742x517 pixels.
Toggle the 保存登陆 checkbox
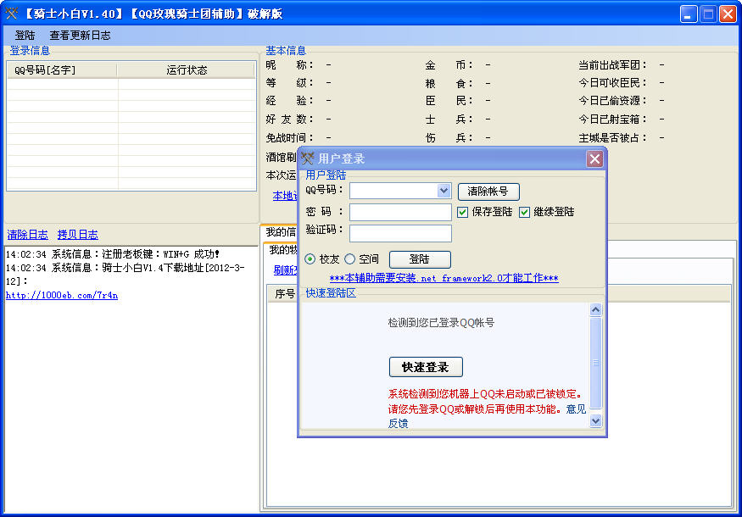pyautogui.click(x=462, y=212)
